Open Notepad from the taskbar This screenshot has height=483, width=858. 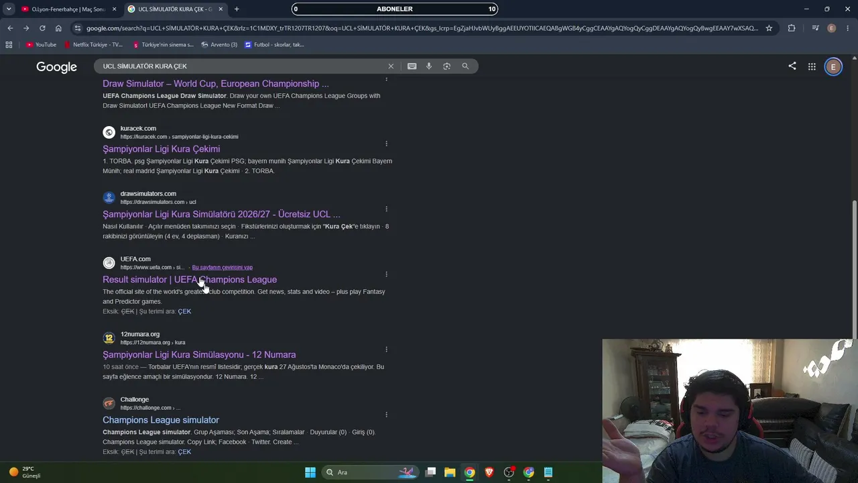pyautogui.click(x=548, y=472)
